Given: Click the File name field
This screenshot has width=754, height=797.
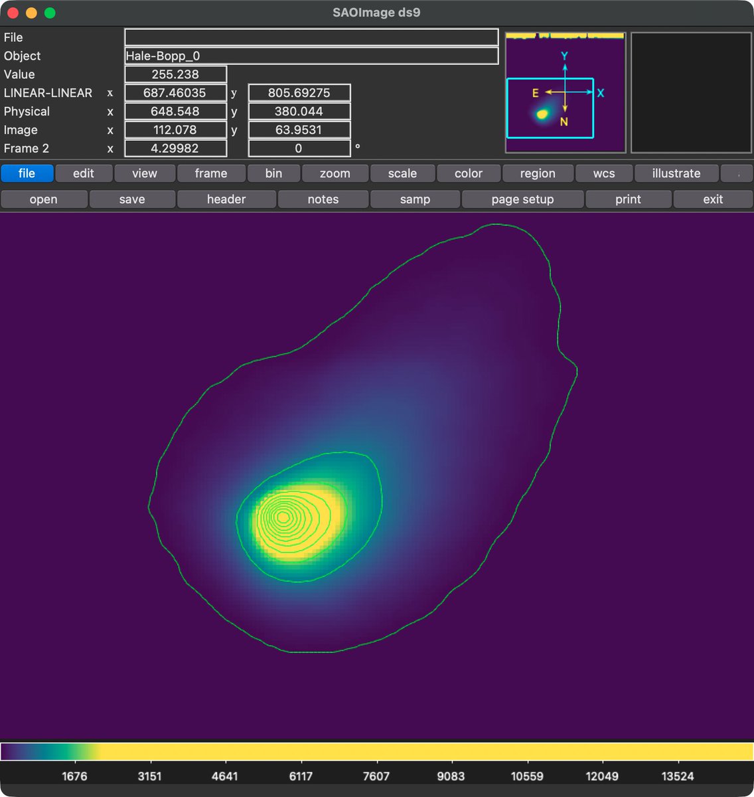Looking at the screenshot, I should coord(311,37).
